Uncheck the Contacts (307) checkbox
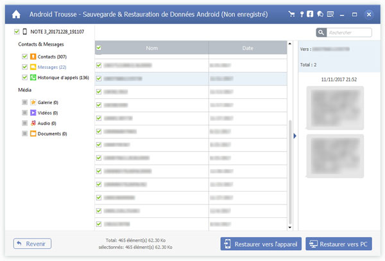The width and height of the screenshot is (385, 261). click(x=24, y=57)
